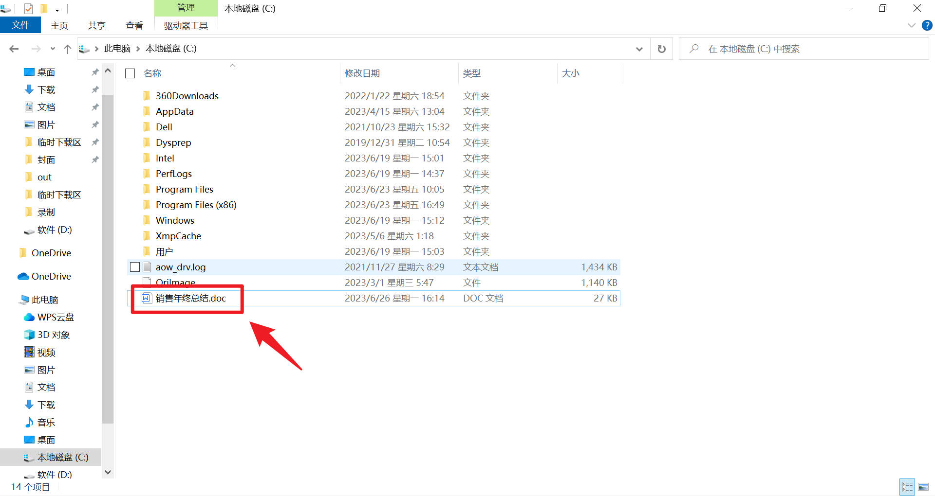The height and width of the screenshot is (496, 935).
Task: Sort files by 名称 column
Action: pyautogui.click(x=152, y=73)
